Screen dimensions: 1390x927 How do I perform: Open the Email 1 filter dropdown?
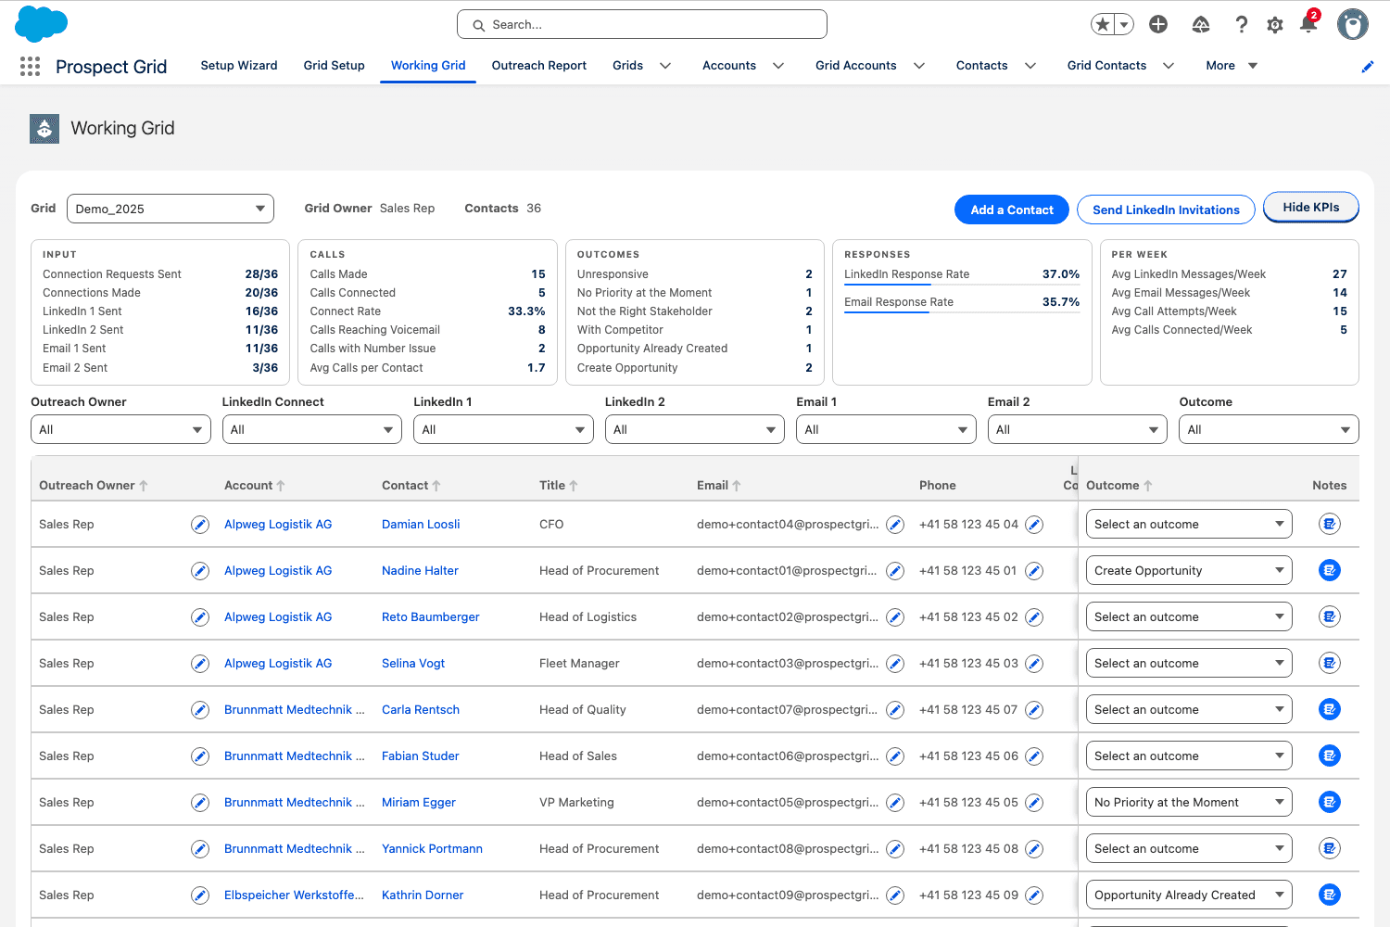click(x=886, y=429)
